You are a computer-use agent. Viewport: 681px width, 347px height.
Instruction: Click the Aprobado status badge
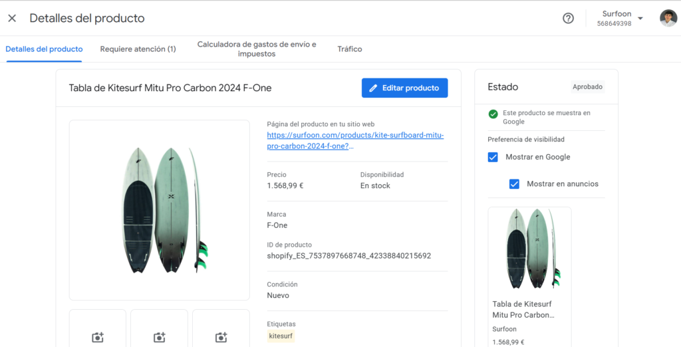click(x=587, y=87)
